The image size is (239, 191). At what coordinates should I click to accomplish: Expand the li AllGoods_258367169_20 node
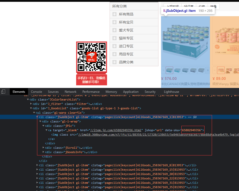tap(37, 174)
